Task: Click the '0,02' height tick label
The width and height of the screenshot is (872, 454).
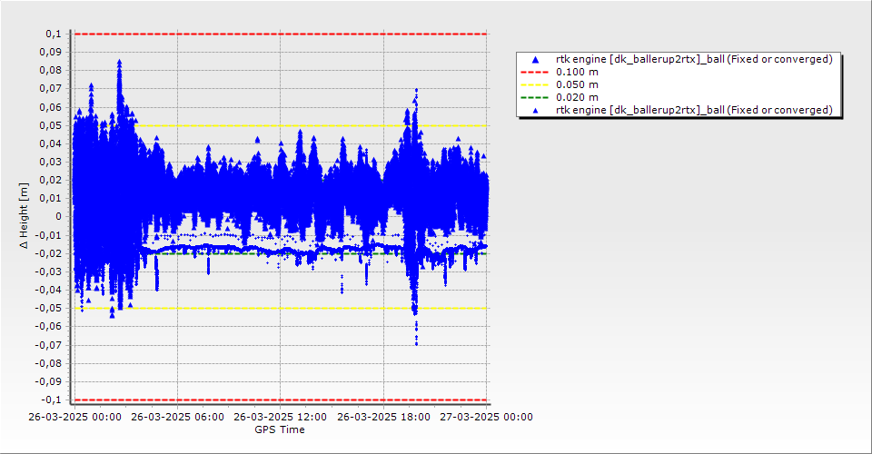Action: pos(51,181)
